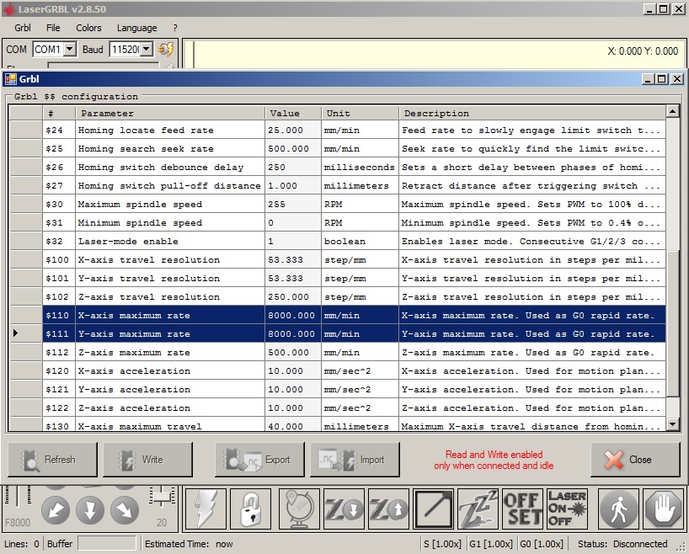This screenshot has width=689, height=554.
Task: Click the Value column header
Action: 293,114
